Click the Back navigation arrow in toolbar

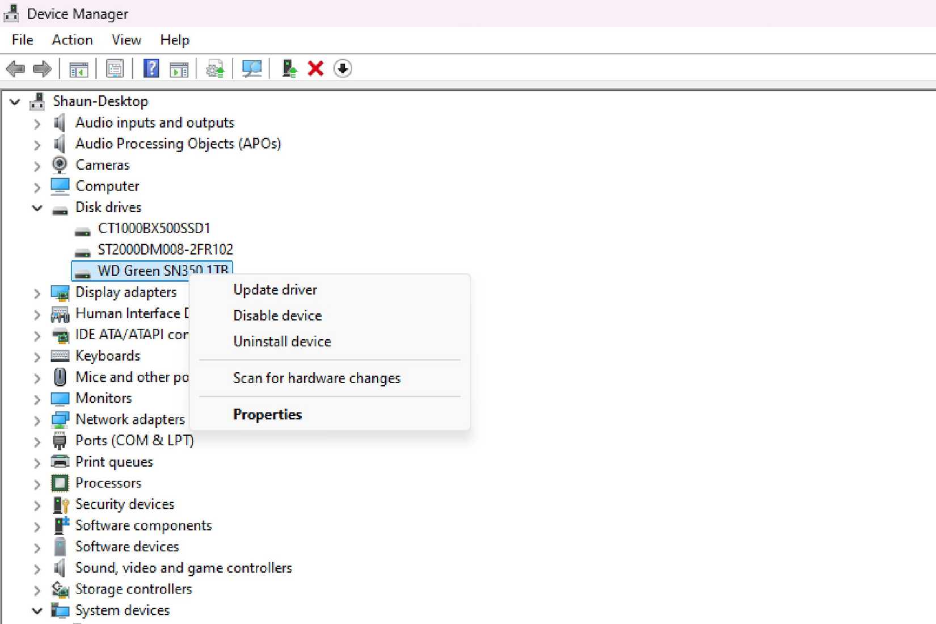(16, 68)
